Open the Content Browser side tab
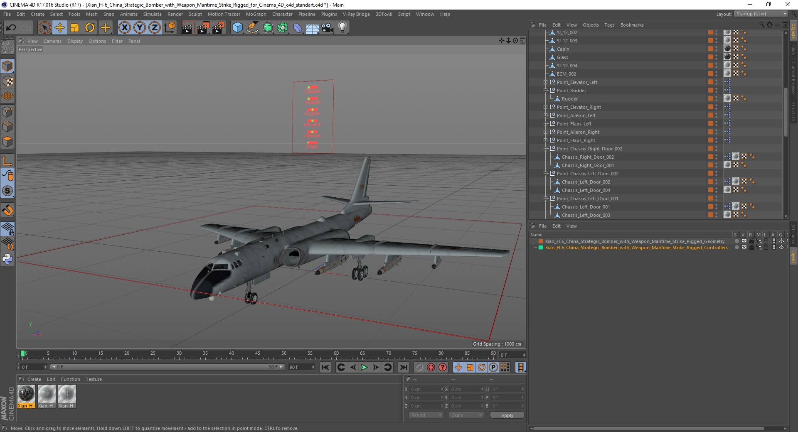This screenshot has width=798, height=432. click(x=793, y=78)
